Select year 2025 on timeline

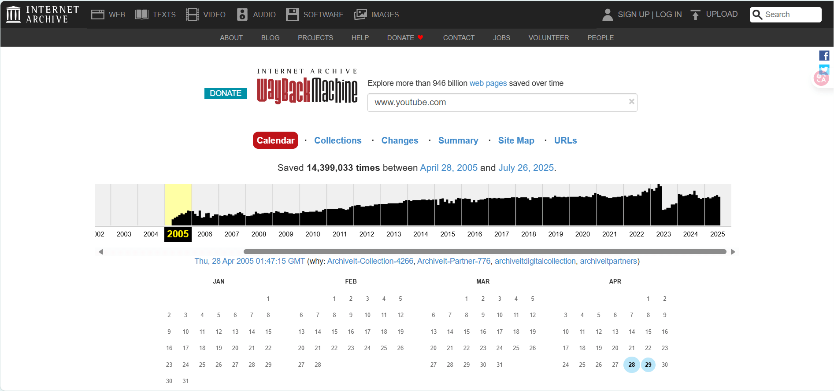(717, 234)
